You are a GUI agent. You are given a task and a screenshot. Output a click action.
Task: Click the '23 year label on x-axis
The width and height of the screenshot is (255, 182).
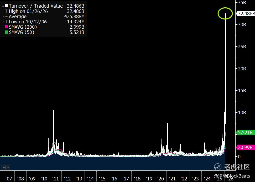(x=195, y=179)
